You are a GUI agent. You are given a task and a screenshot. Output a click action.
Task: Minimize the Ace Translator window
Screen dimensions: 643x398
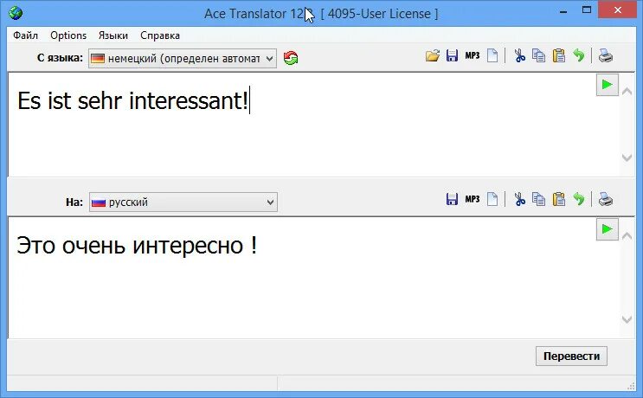[x=563, y=11]
